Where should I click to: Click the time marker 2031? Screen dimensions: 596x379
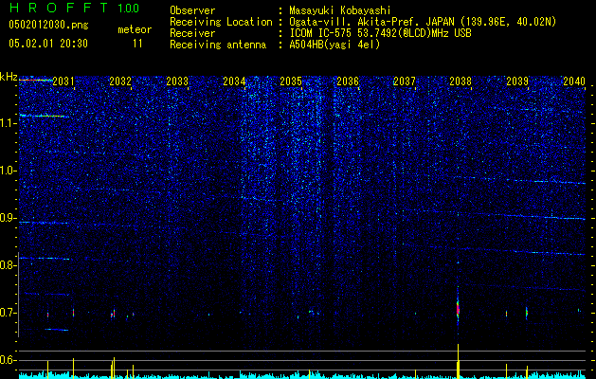63,81
